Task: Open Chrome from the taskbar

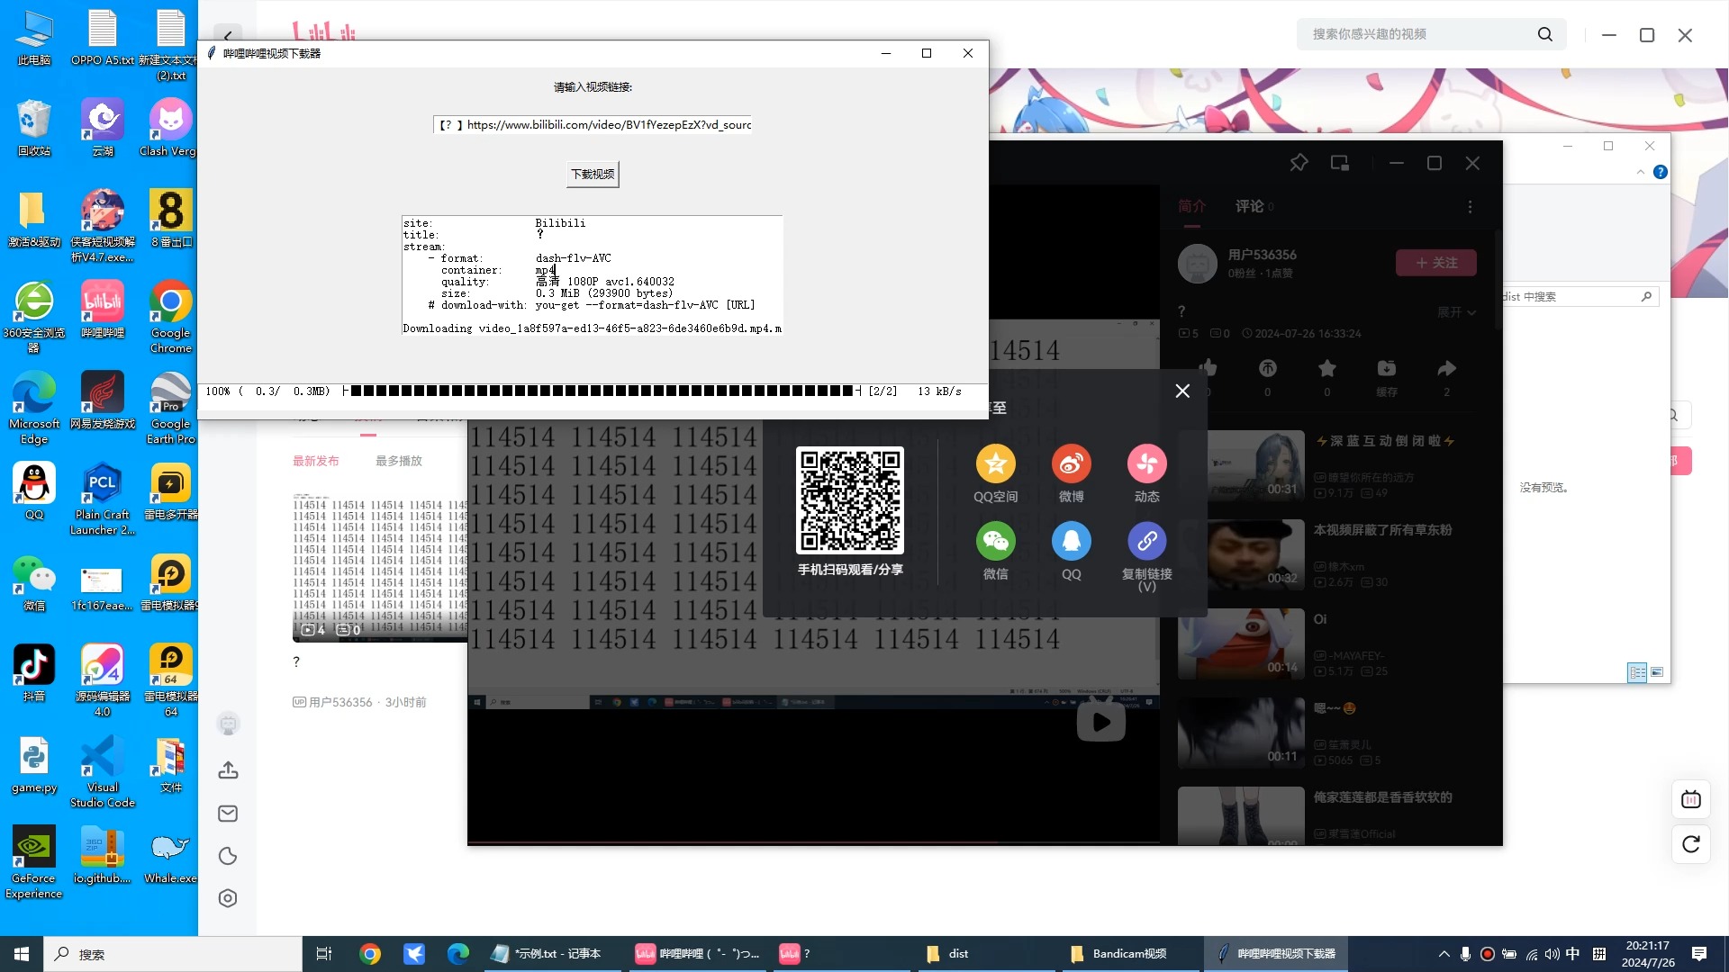Action: pyautogui.click(x=370, y=954)
